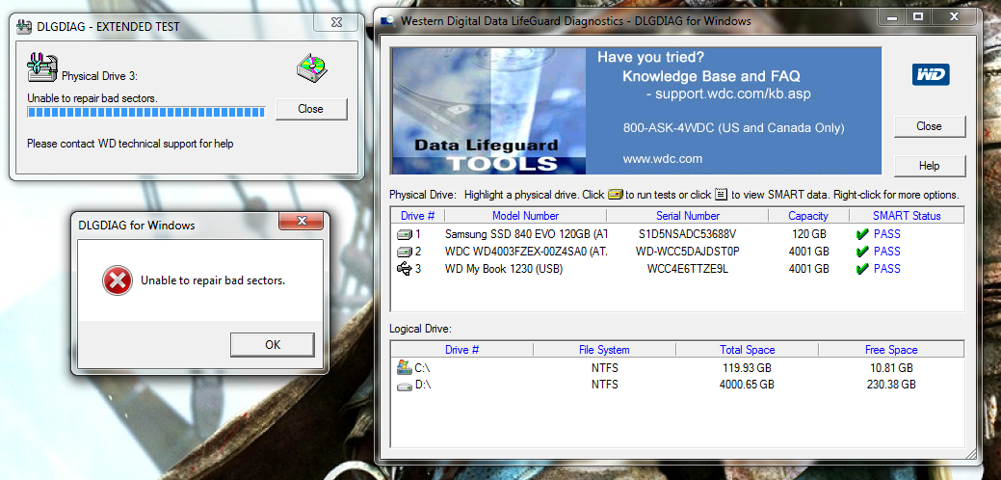Screen dimensions: 1001x480
Task: Close the error message box with X
Action: click(x=302, y=222)
